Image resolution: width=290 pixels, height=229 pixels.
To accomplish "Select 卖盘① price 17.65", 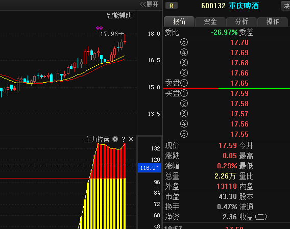I will [x=239, y=83].
